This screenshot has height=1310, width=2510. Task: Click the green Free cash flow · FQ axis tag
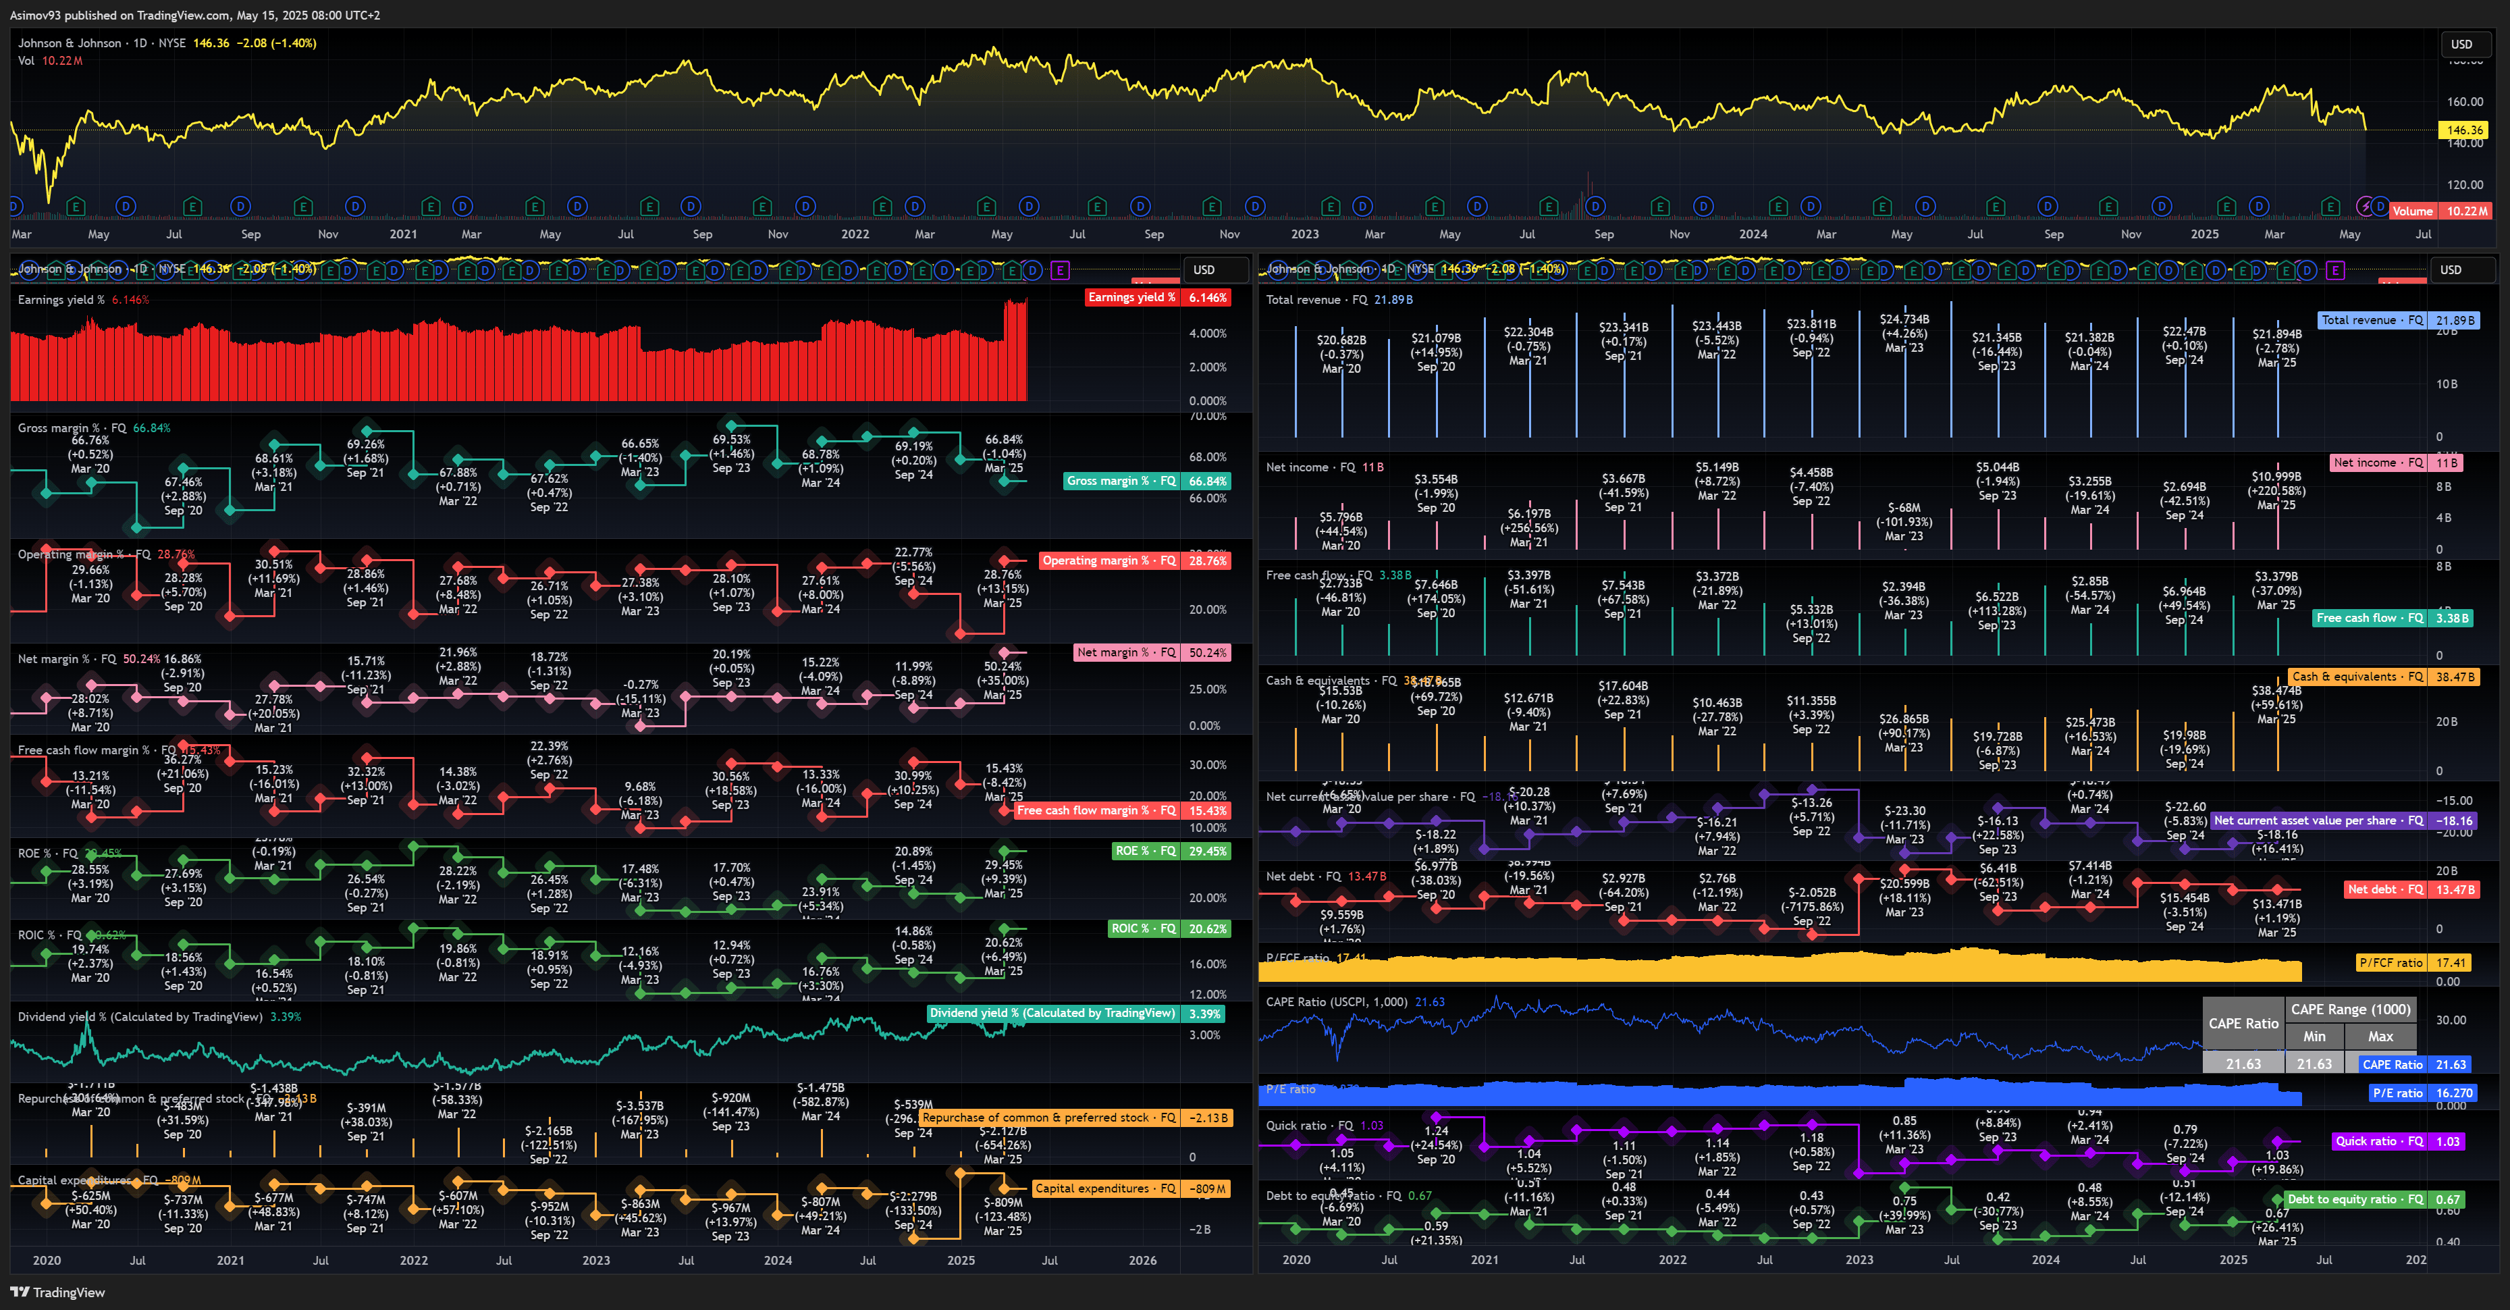tap(2393, 618)
